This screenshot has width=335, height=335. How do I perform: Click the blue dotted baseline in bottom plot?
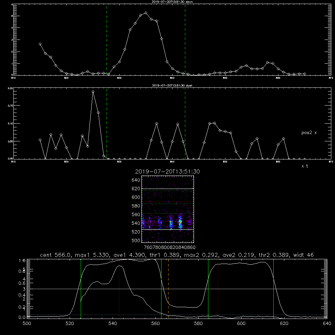(177, 315)
